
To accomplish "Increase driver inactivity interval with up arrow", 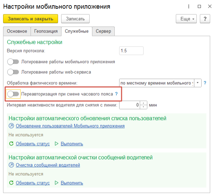I will [x=144, y=103].
